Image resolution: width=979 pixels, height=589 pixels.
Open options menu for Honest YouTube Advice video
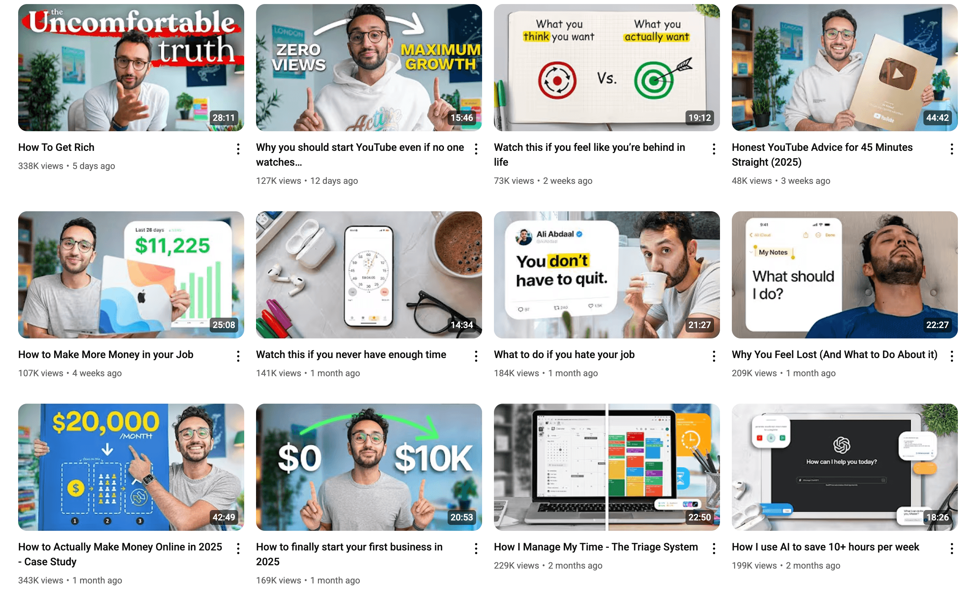tap(952, 149)
